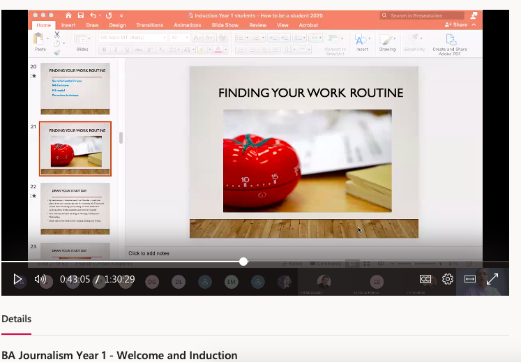This screenshot has height=362, width=521.
Task: Click Clear Formatting icon
Action: click(223, 38)
